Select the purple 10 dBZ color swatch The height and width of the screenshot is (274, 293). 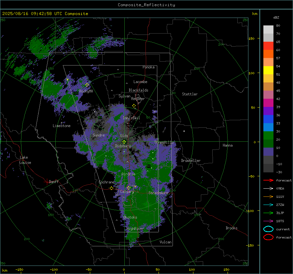pos(268,152)
